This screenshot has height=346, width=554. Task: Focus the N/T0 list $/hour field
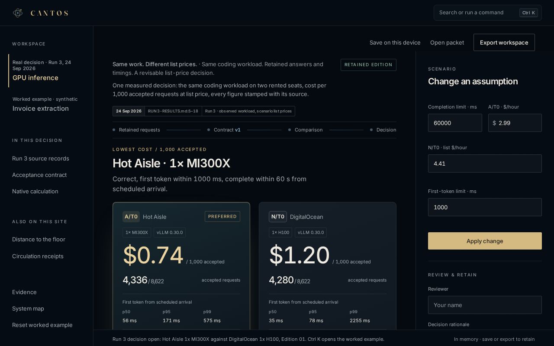(485, 163)
